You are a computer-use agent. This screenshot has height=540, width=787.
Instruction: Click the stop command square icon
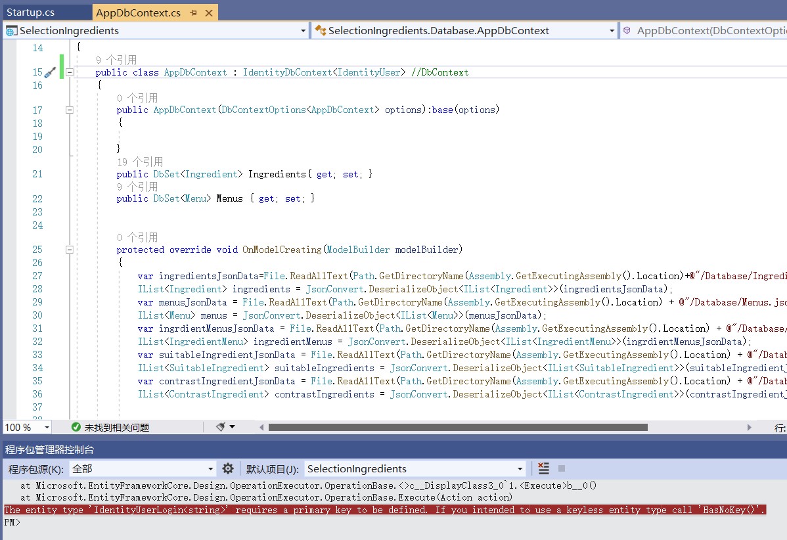[x=562, y=468]
